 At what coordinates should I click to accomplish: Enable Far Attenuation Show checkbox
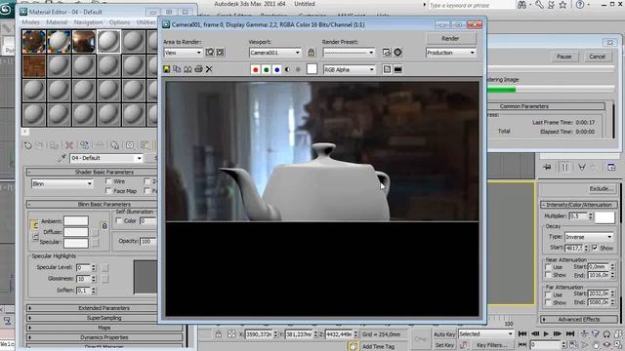coord(549,302)
